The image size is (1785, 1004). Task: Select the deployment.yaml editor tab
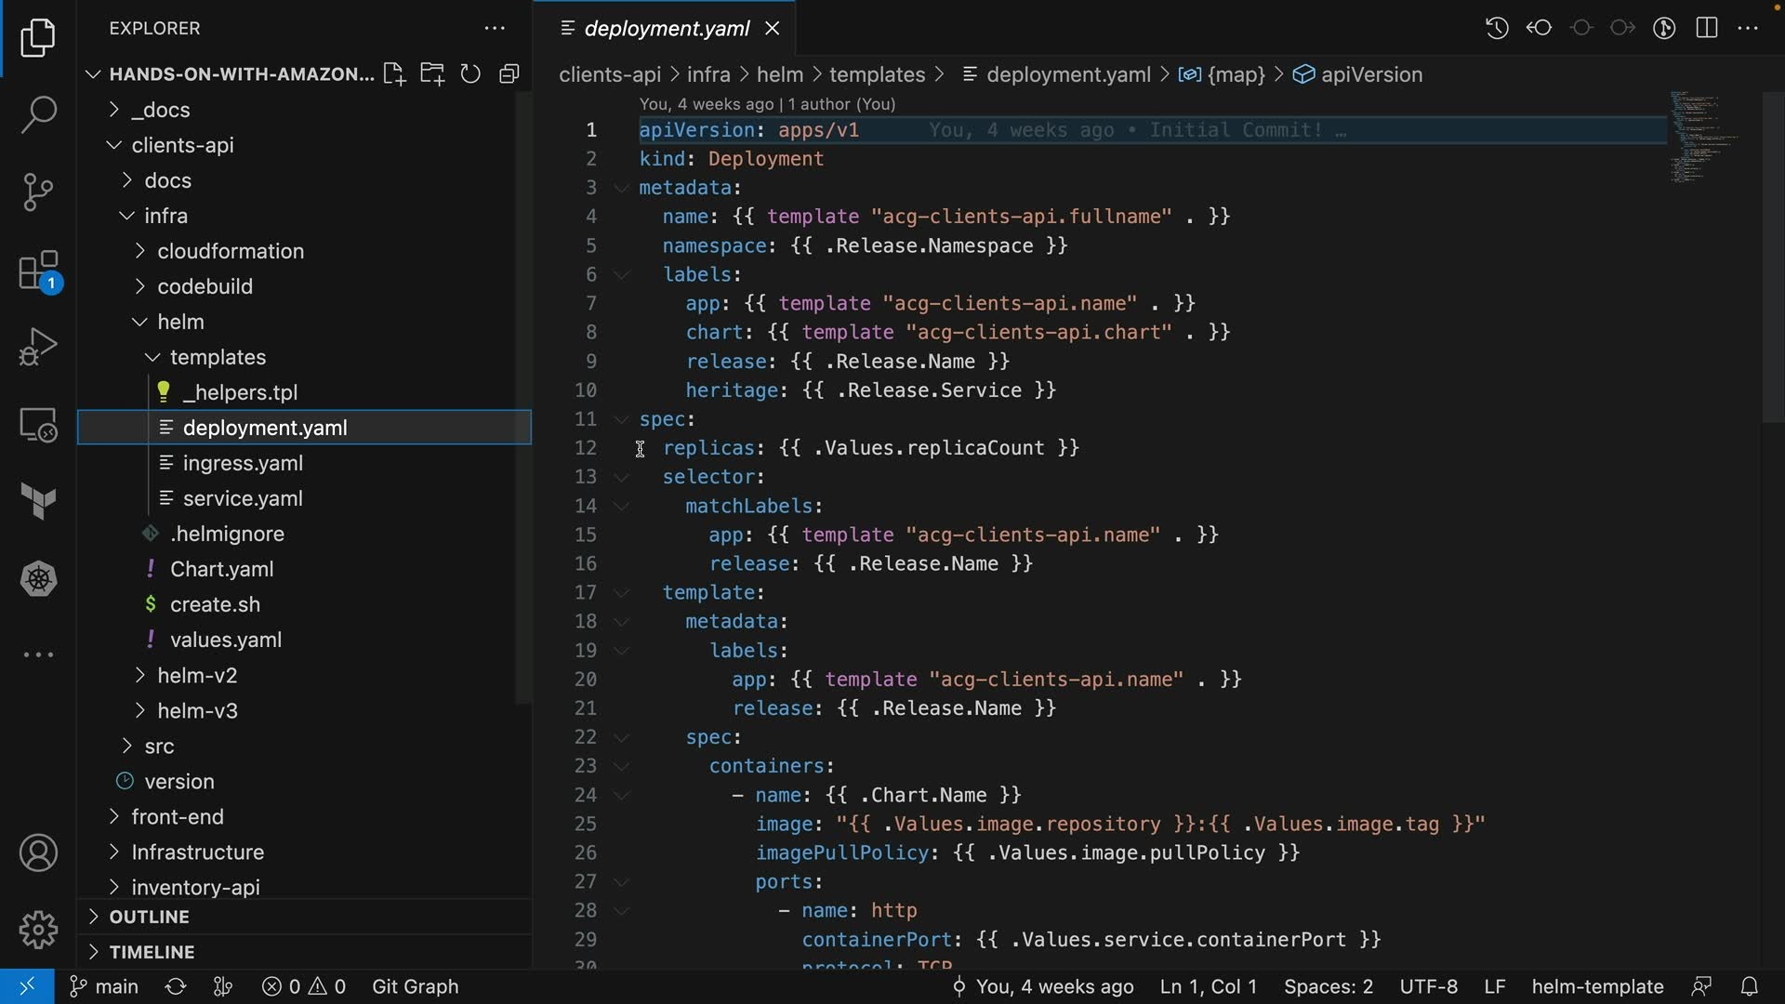667,29
